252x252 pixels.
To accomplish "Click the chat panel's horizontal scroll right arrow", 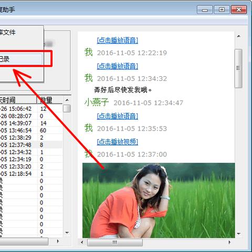I will [229, 243].
